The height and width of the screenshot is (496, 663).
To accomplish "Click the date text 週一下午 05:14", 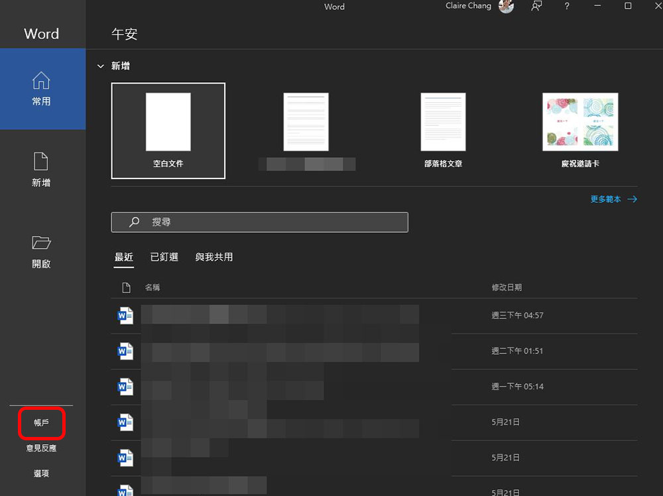I will (517, 387).
